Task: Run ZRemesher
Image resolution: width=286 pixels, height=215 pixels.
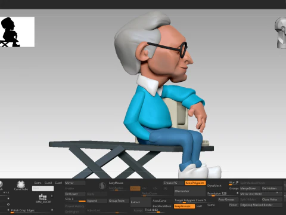Action: [189, 191]
